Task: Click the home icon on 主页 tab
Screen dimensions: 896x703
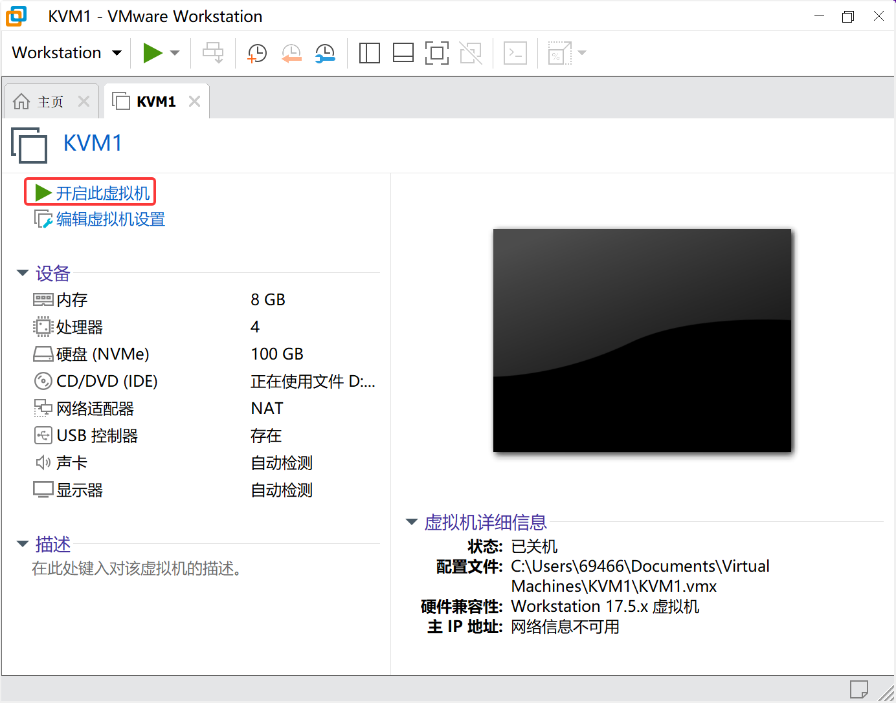Action: 21,102
